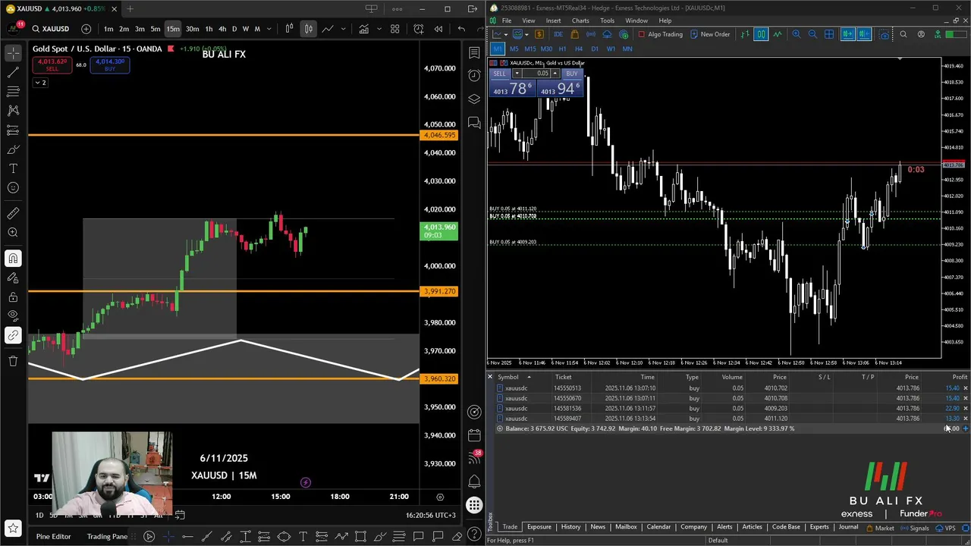The width and height of the screenshot is (971, 546).
Task: Open object tree layers icon
Action: tap(474, 99)
